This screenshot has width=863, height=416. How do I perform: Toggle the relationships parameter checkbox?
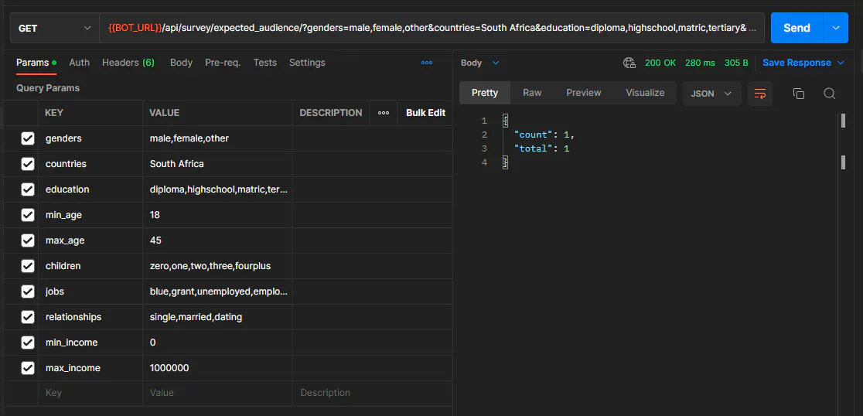(x=28, y=317)
